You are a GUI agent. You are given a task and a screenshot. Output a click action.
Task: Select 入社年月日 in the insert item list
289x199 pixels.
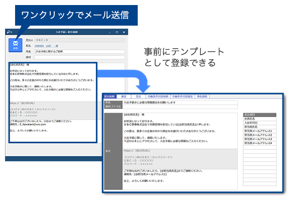tap(259, 123)
